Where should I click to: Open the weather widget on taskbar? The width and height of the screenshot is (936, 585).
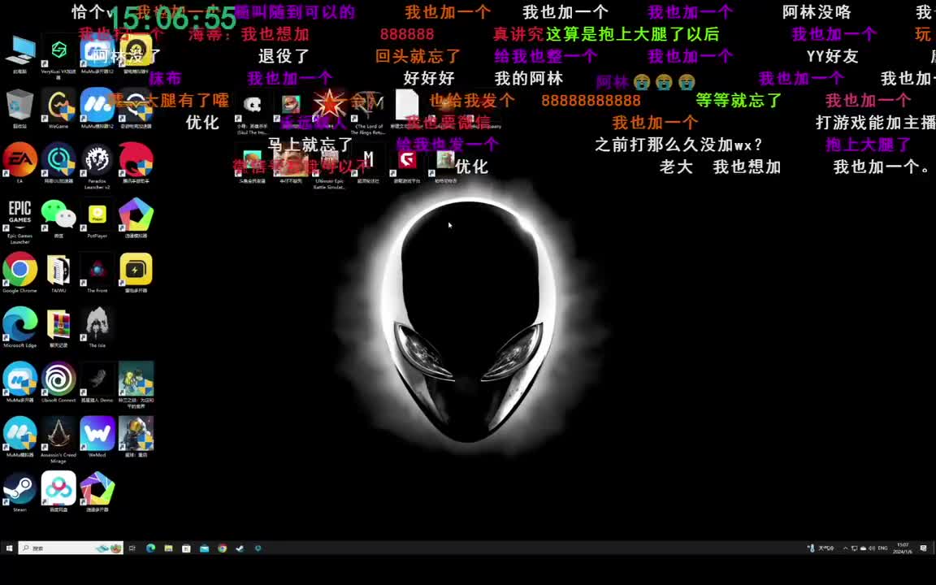pyautogui.click(x=820, y=548)
